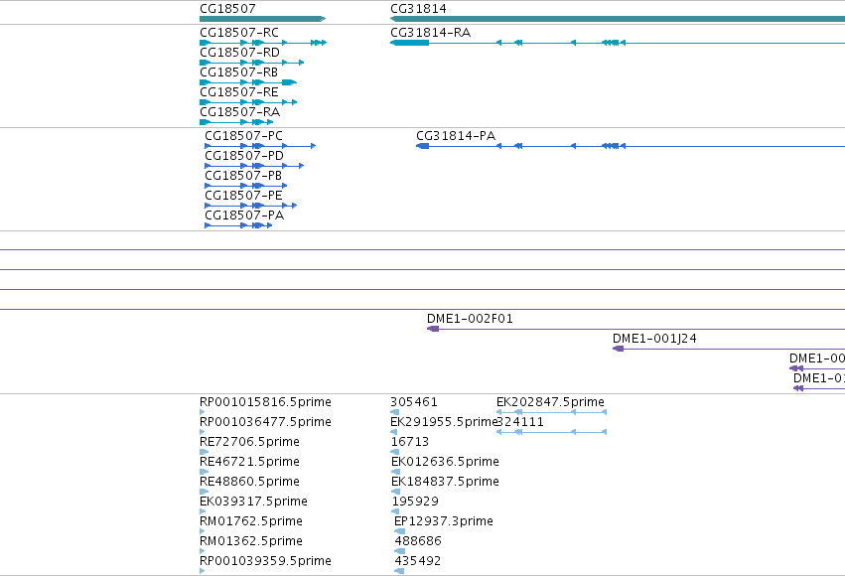Click the RP001036477.5prime EST label

pyautogui.click(x=266, y=422)
